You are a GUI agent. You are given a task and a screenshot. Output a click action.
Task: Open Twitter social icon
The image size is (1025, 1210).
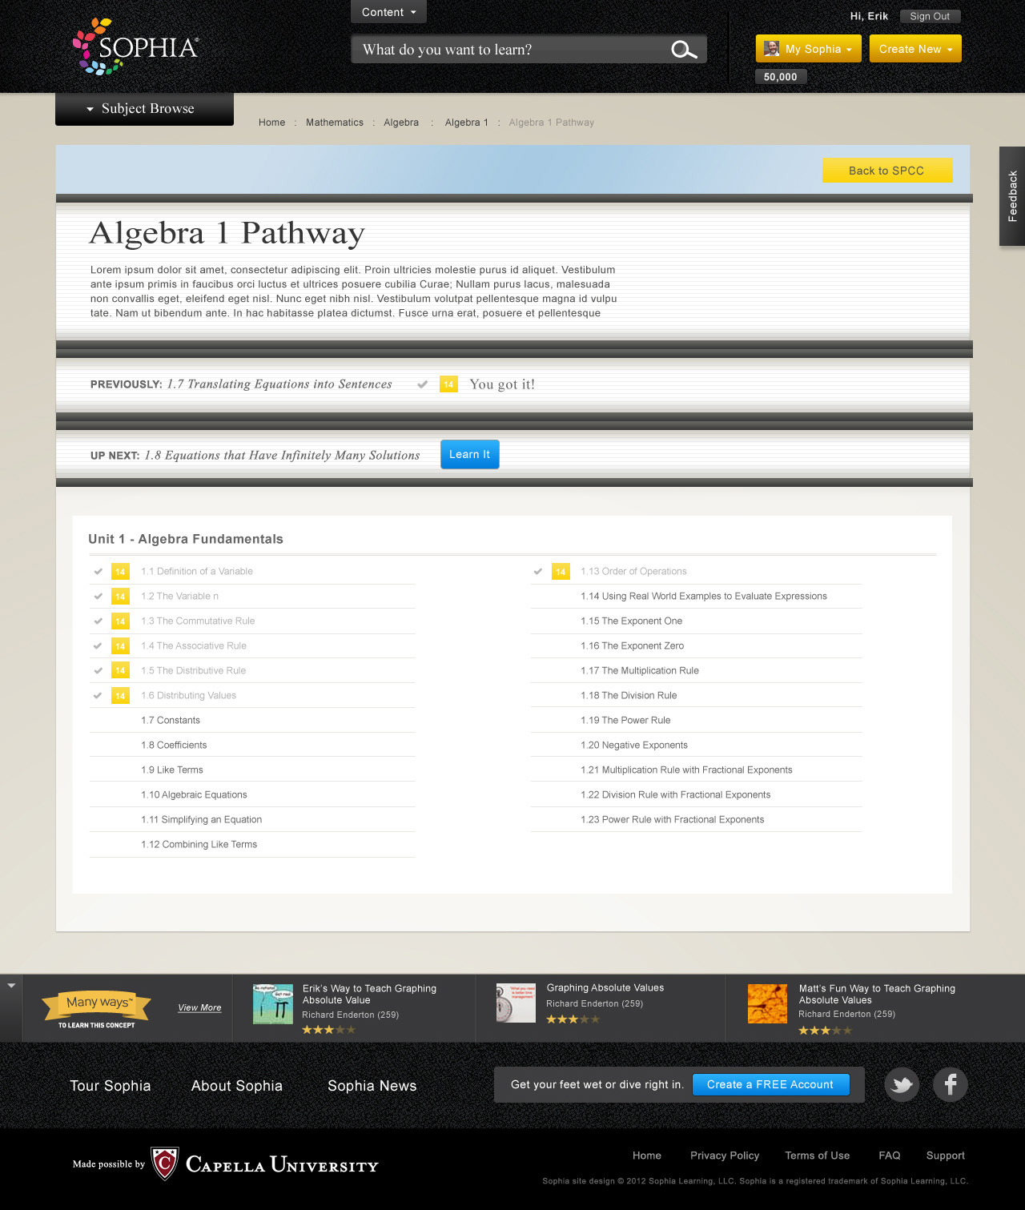[x=902, y=1085]
